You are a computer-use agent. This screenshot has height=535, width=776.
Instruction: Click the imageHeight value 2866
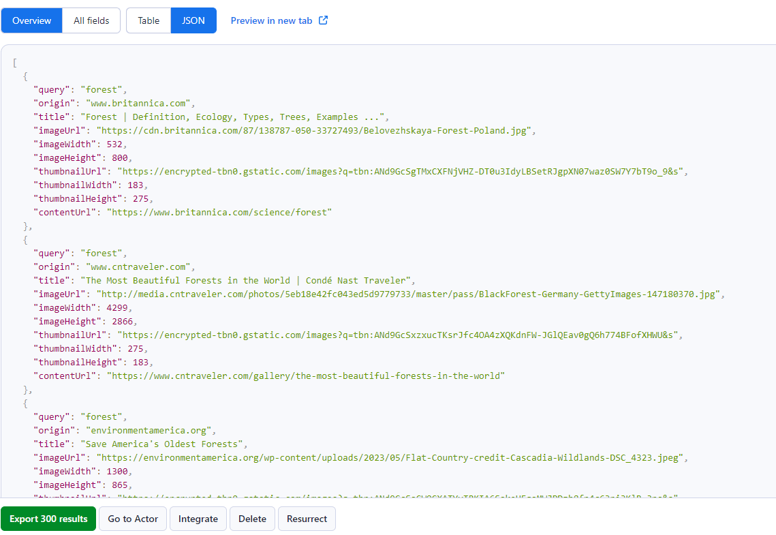click(x=122, y=322)
